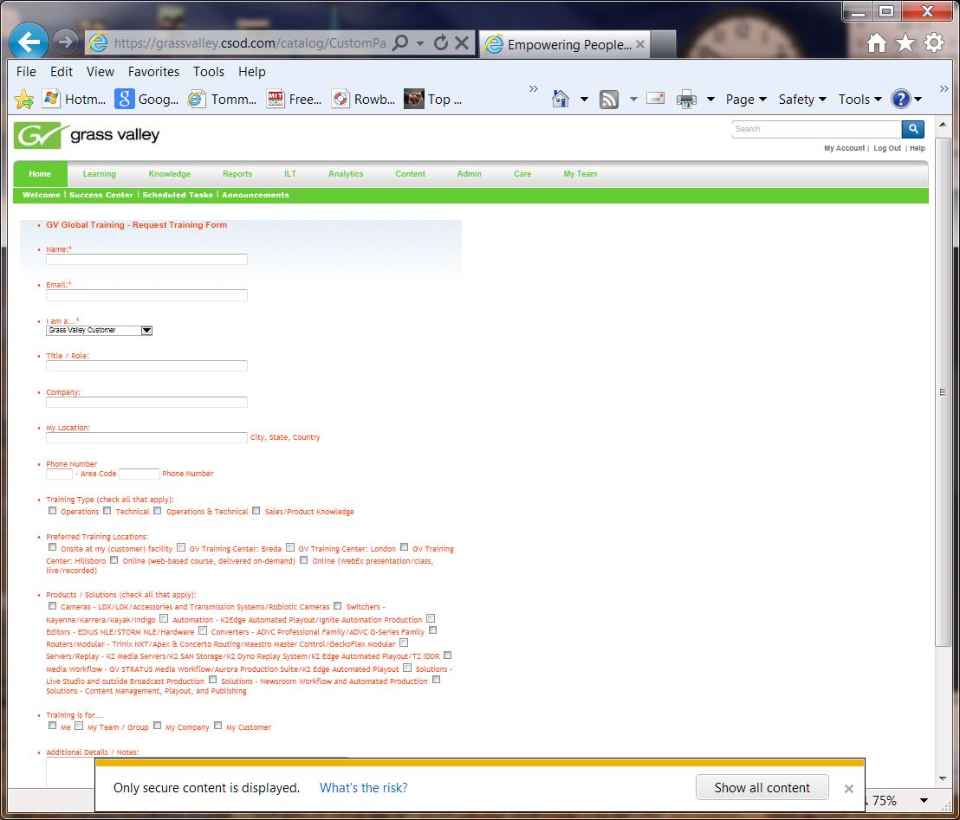Screen dimensions: 960x820
Task: Enable the Operations training type checkbox
Action: (x=52, y=510)
